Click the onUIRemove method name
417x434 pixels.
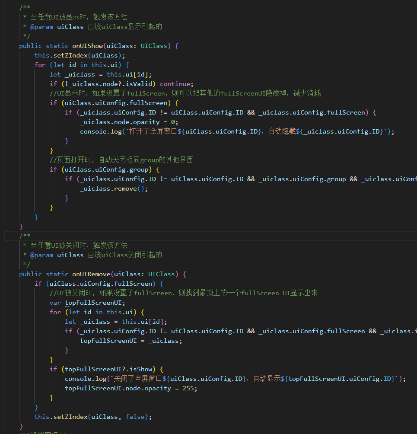(x=91, y=274)
